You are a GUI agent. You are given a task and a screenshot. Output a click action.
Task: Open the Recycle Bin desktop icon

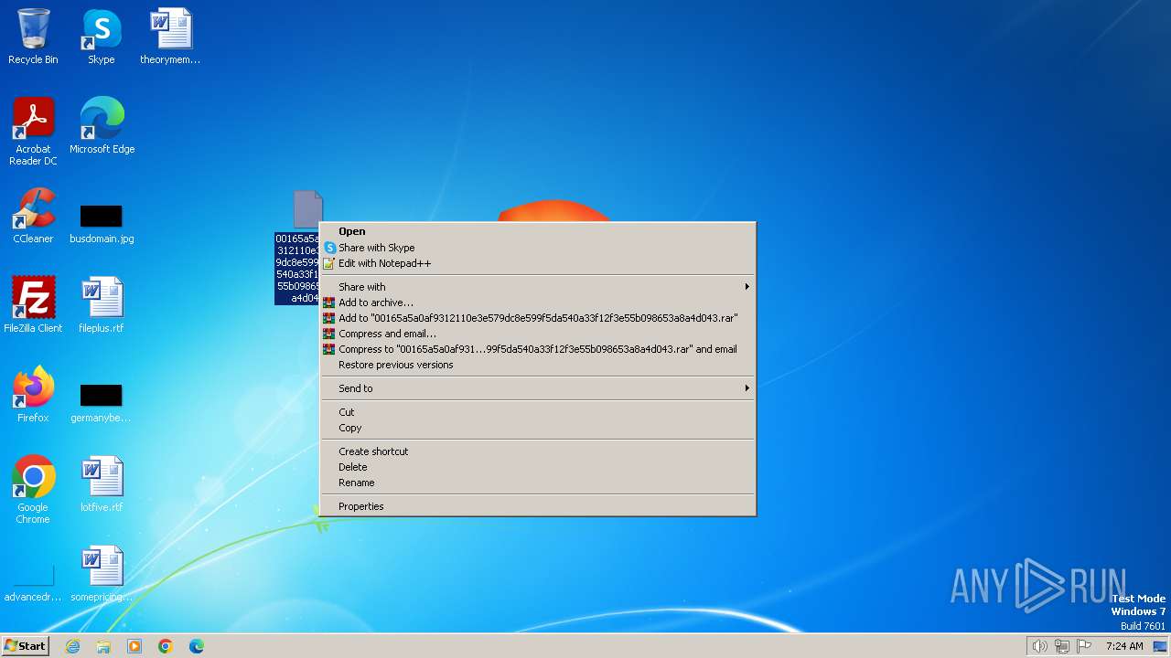pyautogui.click(x=33, y=37)
